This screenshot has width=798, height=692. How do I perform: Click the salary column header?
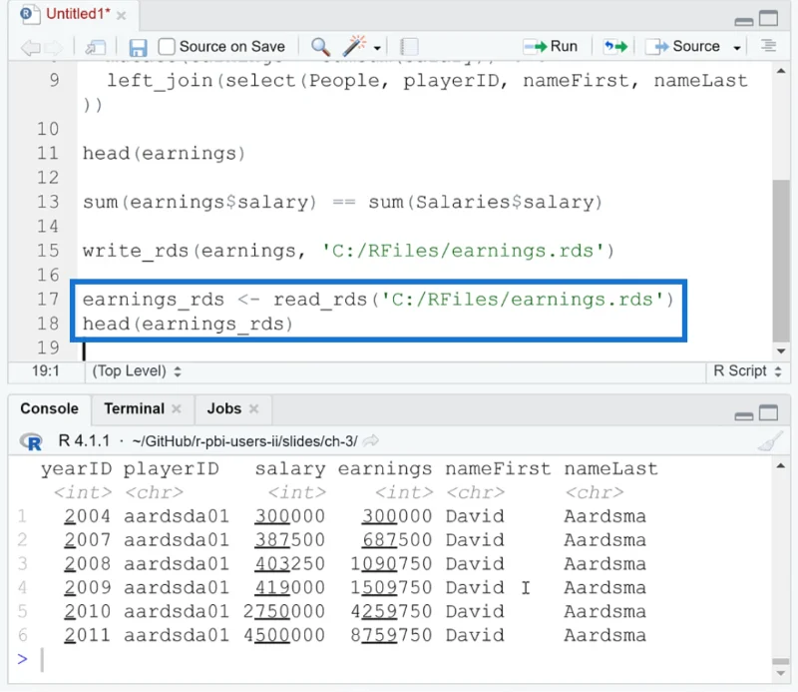(290, 468)
